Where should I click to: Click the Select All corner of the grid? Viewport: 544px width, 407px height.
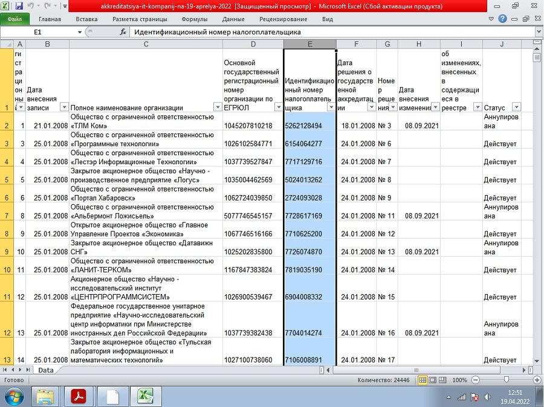coord(7,44)
